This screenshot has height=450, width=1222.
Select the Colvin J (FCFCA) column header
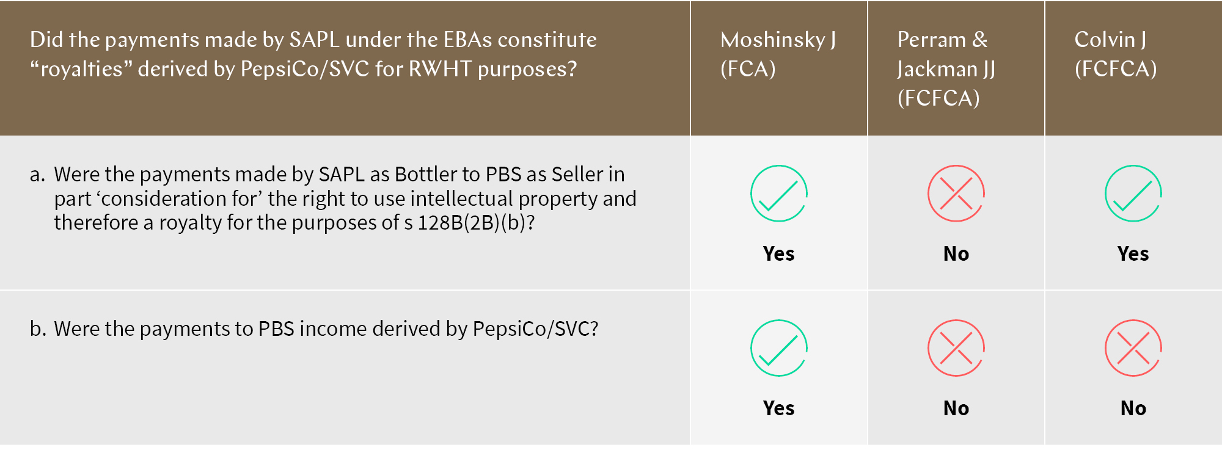[1116, 54]
